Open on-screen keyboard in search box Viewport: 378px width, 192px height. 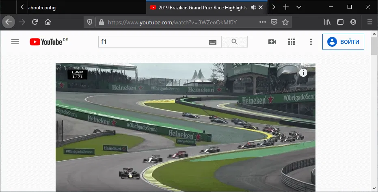212,42
